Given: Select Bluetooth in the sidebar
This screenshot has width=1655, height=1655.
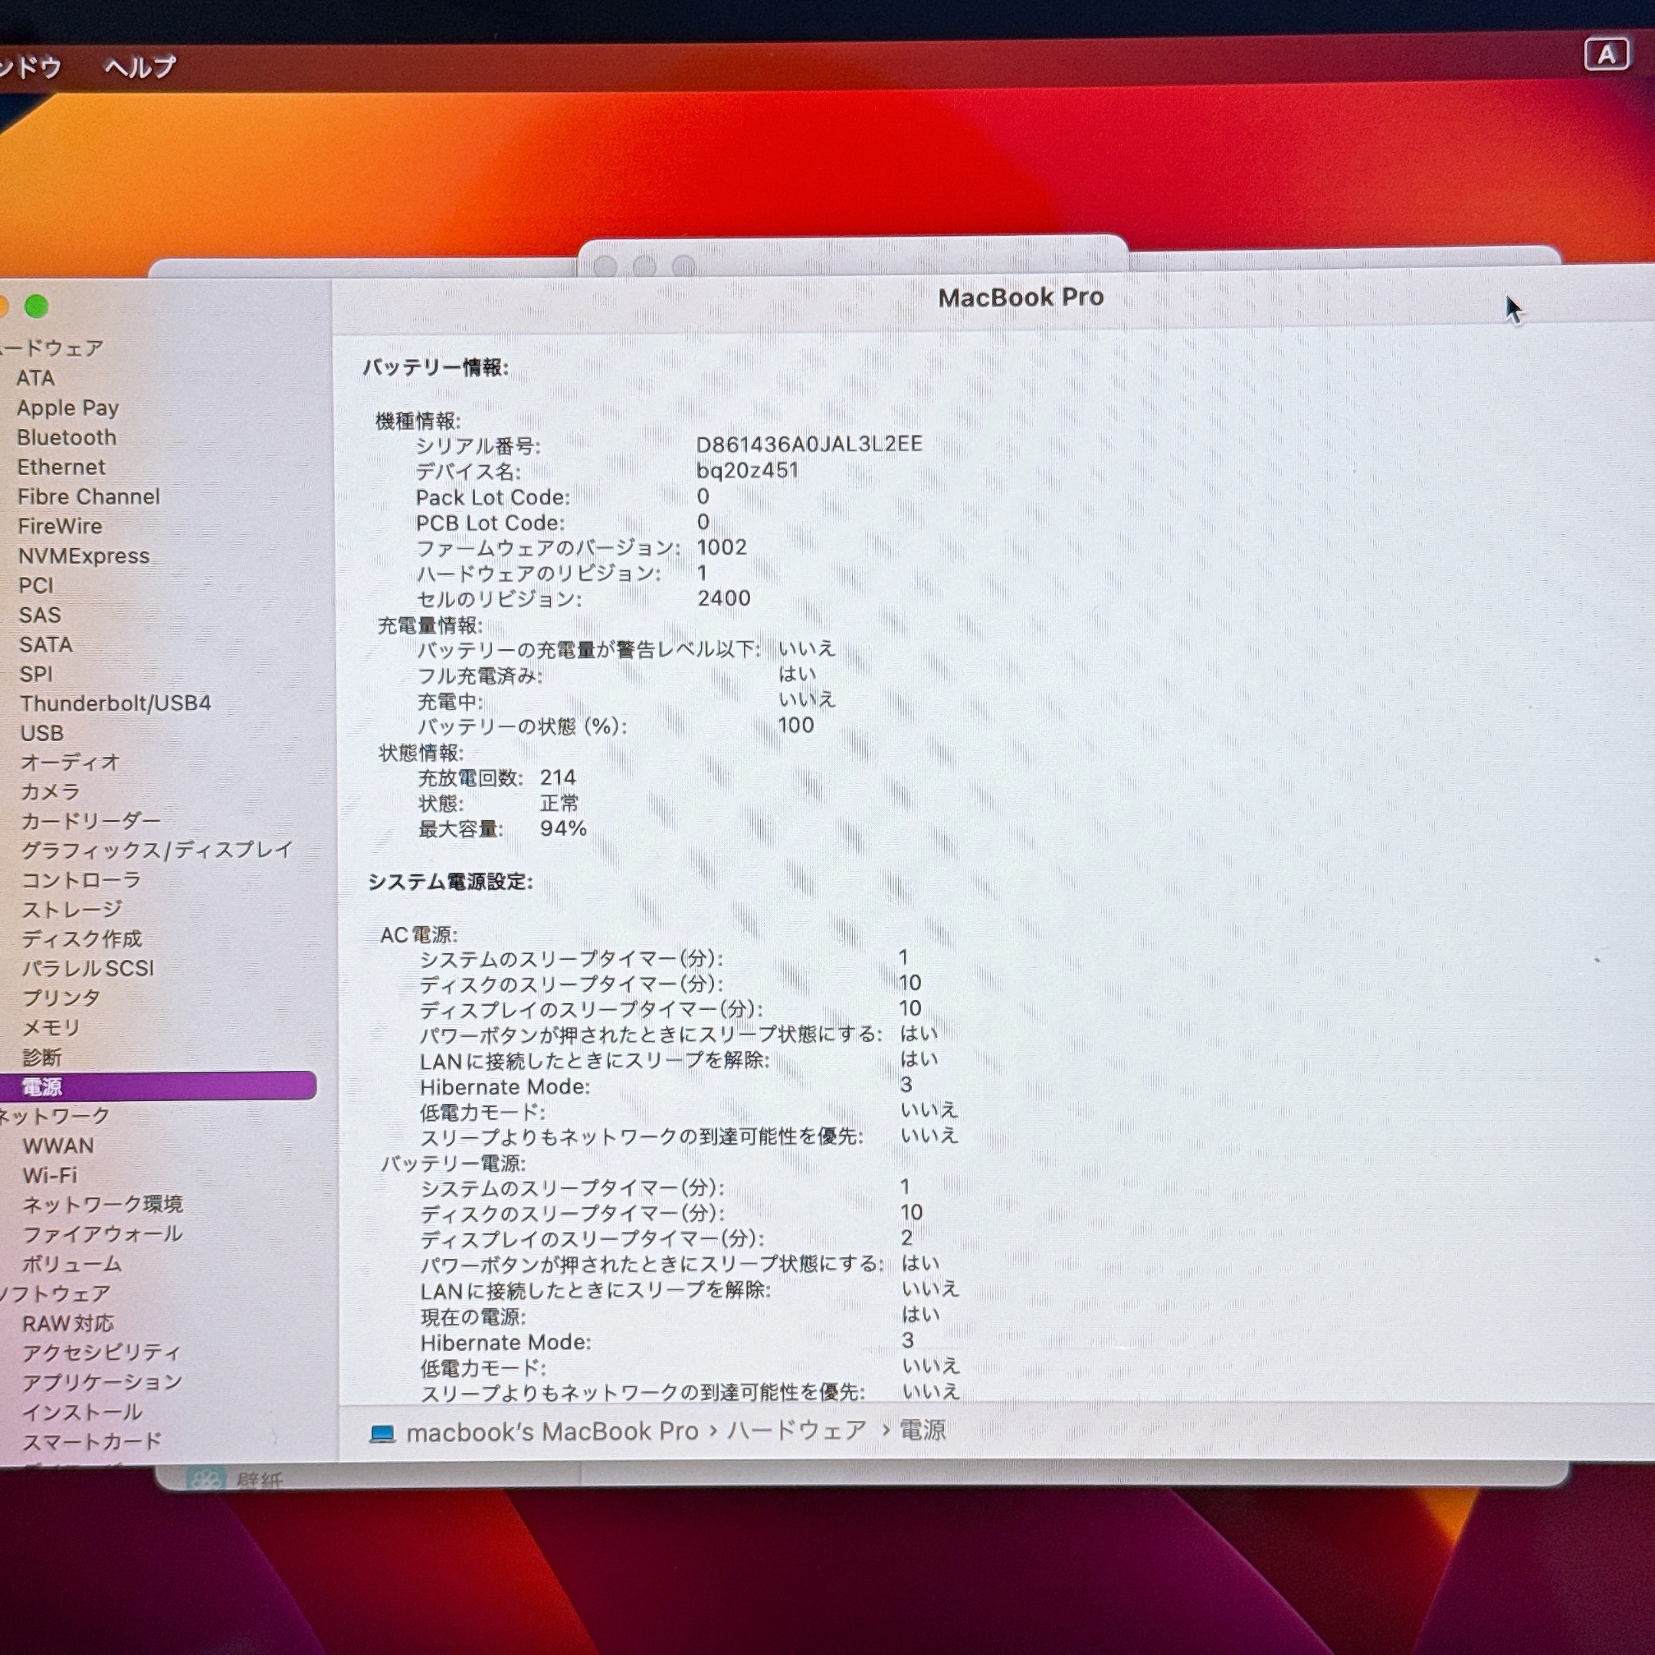Looking at the screenshot, I should [67, 438].
